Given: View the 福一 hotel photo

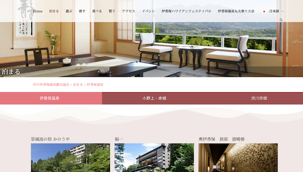Looking at the screenshot, I should point(154,158).
